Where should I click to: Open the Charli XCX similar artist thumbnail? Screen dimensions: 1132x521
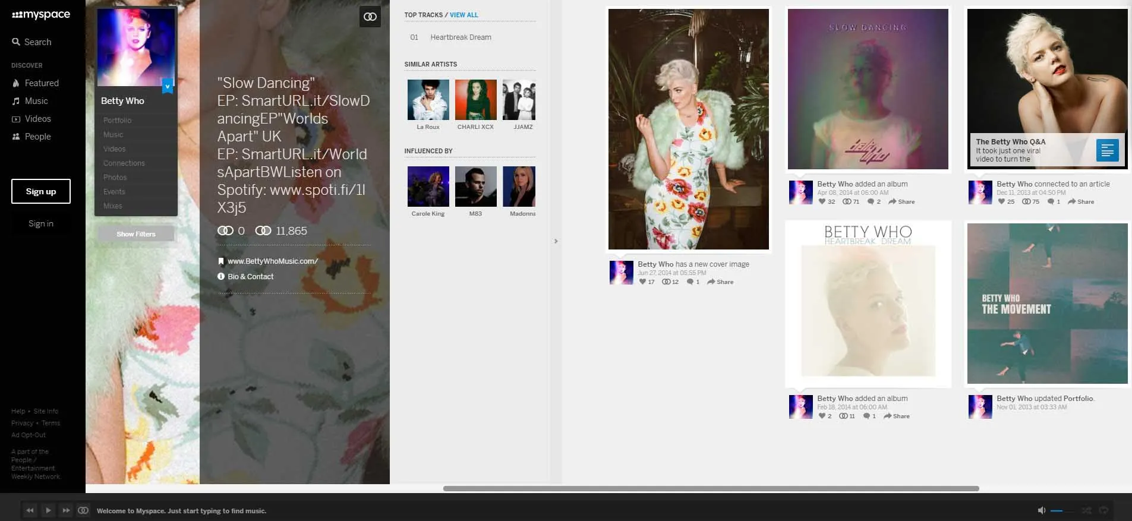(x=476, y=100)
